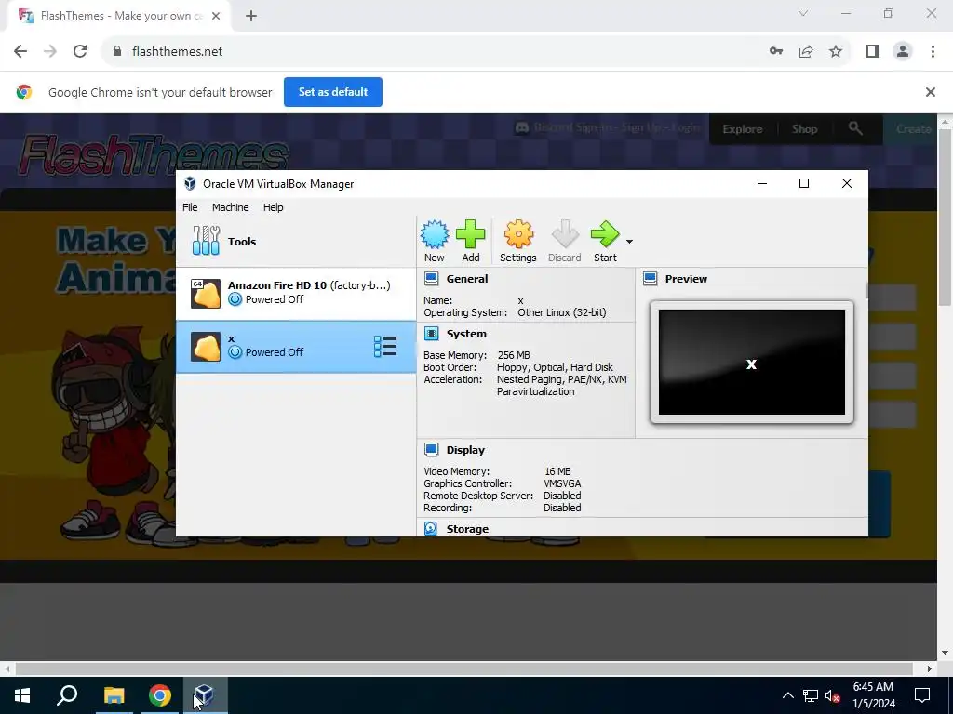
Task: Toggle Chrome side panel icon
Action: tap(873, 52)
